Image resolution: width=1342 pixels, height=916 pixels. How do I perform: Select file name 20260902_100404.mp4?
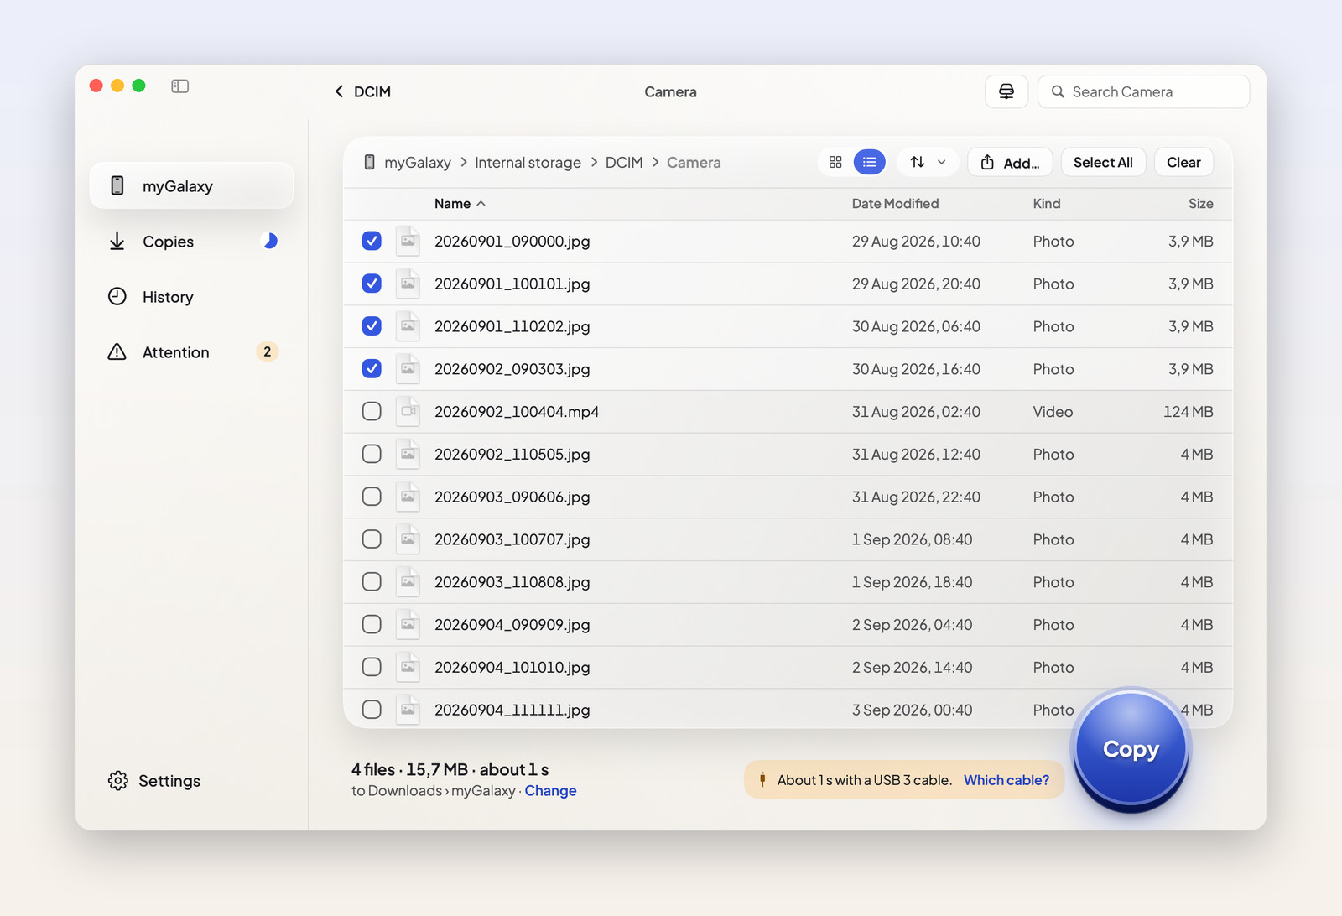(x=517, y=411)
